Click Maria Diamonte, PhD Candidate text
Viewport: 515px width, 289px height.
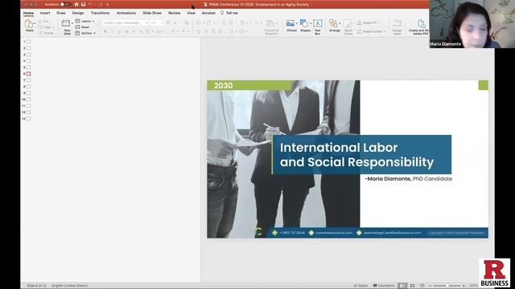pos(409,179)
